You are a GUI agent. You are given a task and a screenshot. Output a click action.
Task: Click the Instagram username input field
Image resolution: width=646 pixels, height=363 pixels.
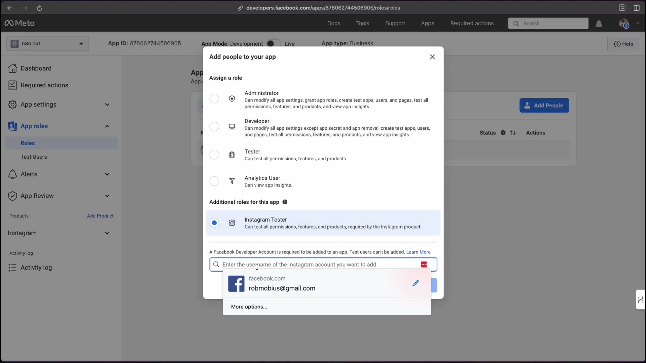323,265
